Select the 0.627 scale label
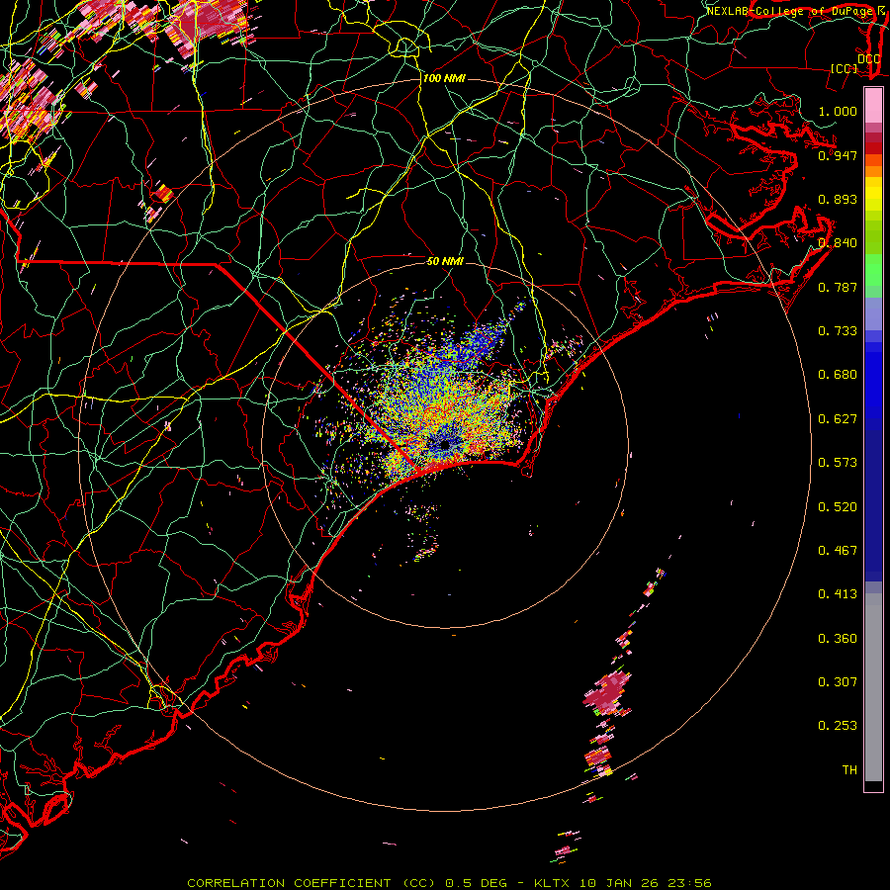Viewport: 890px width, 890px height. 838,419
